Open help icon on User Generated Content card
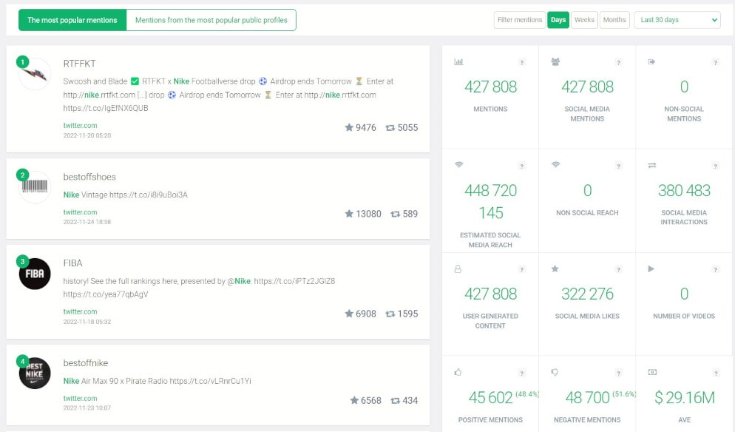This screenshot has width=735, height=432. coord(522,270)
